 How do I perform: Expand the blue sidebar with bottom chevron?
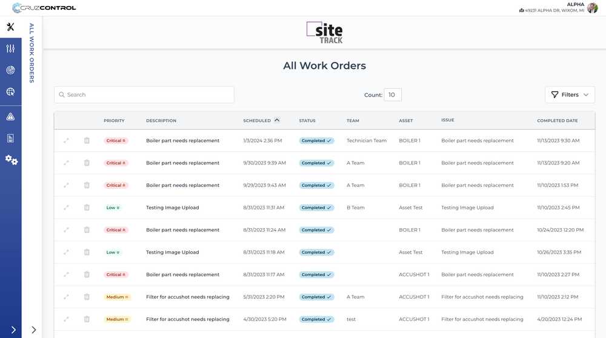point(13,330)
